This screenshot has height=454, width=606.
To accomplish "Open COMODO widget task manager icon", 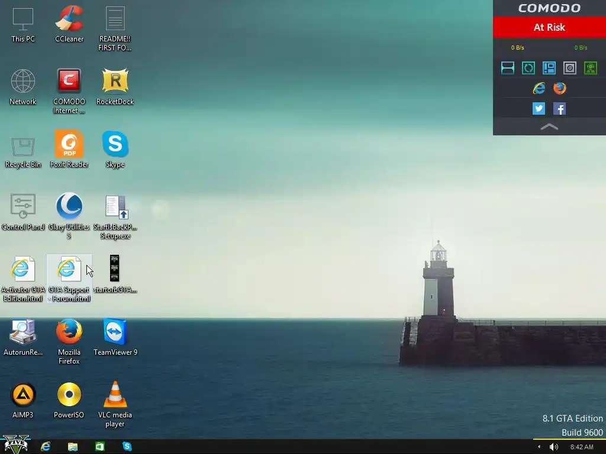I will click(x=549, y=68).
